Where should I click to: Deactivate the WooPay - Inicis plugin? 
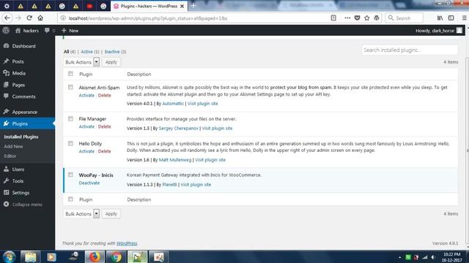(89, 183)
